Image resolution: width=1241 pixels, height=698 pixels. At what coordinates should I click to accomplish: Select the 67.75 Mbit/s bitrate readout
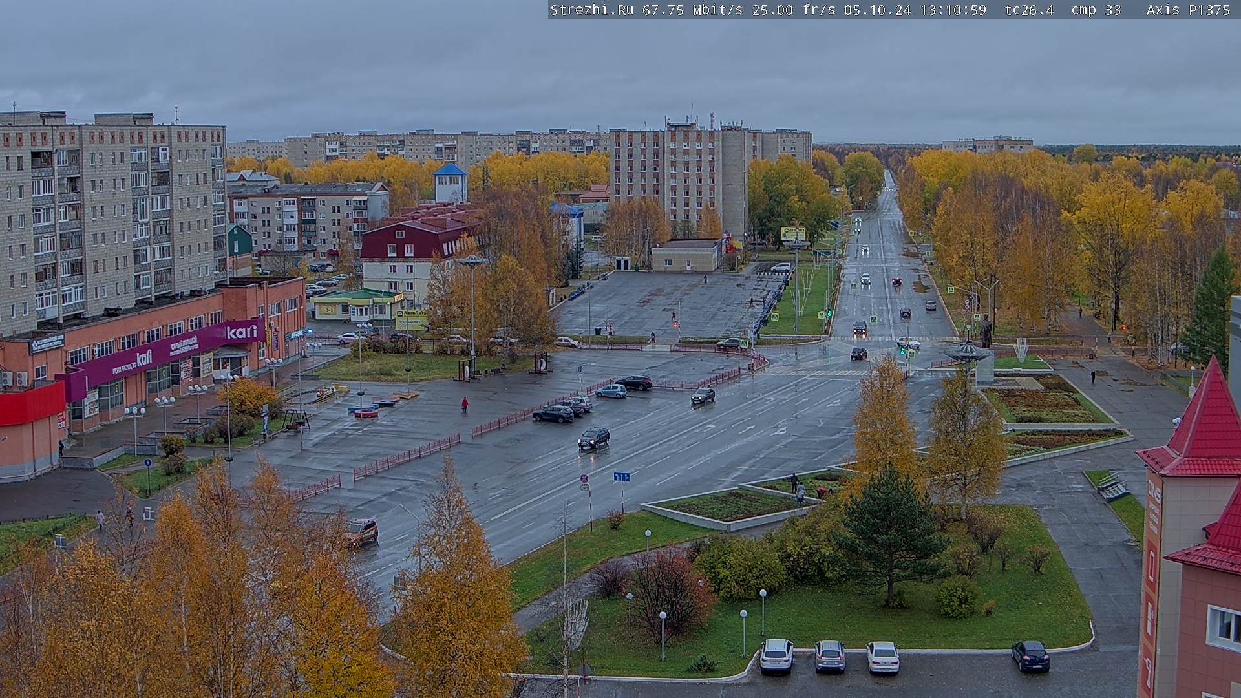tap(692, 10)
